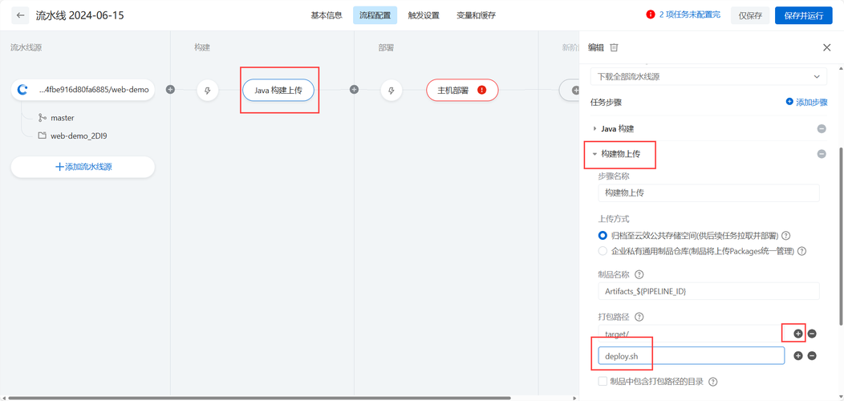844x401 pixels.
Task: Remove the 构建物上传 step via its minus icon
Action: [x=822, y=154]
